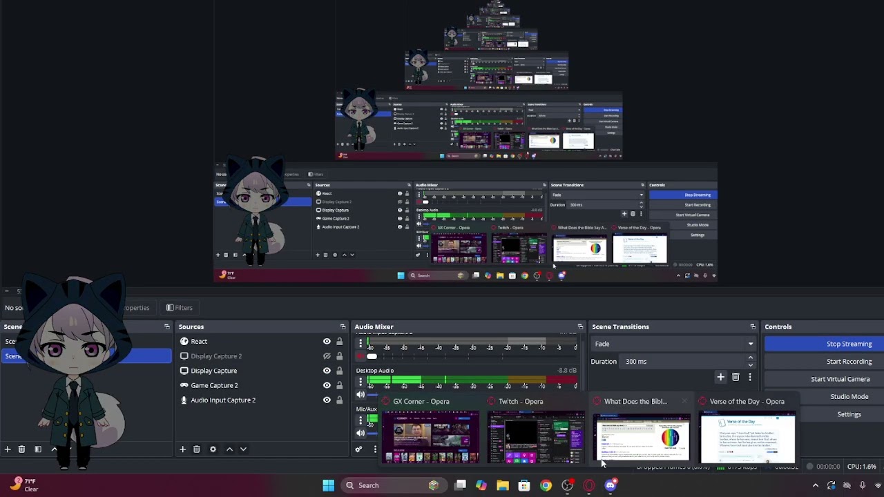Viewport: 884px width, 497px height.
Task: Select the Audio Input Capture 2 source row
Action: click(262, 400)
